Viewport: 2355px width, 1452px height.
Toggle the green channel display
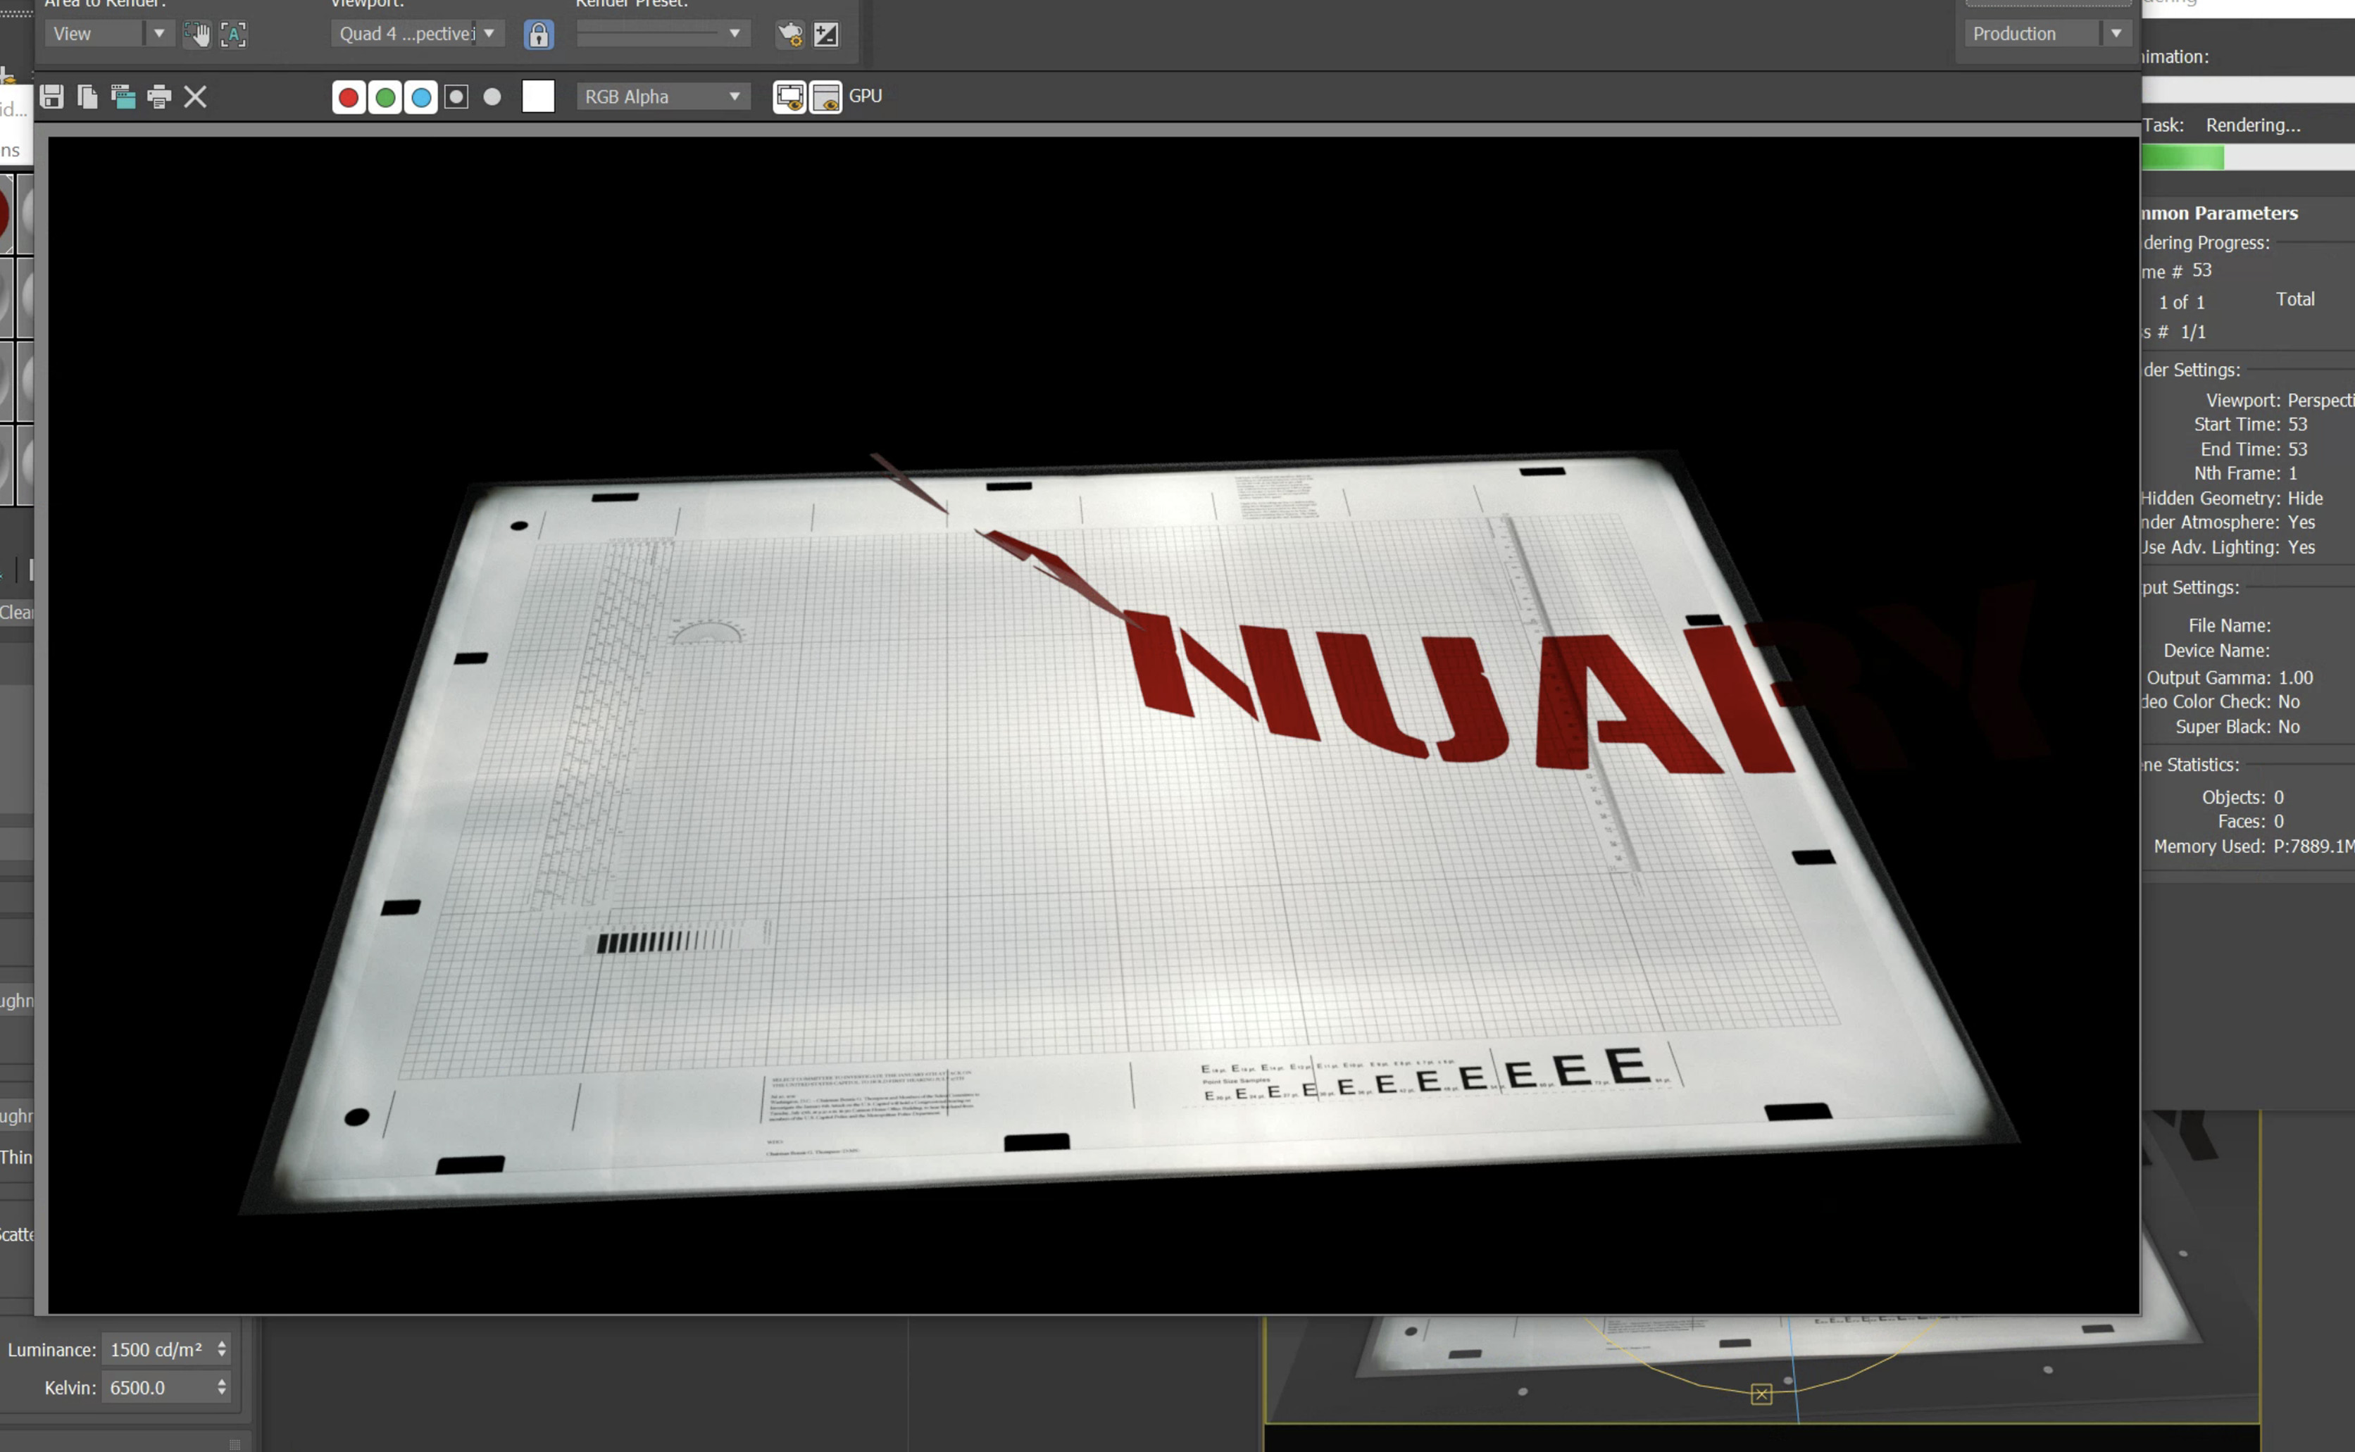(385, 97)
